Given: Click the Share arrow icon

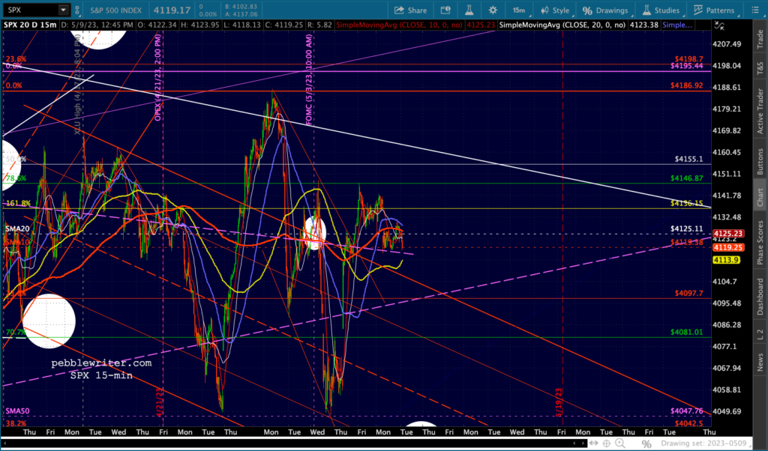Looking at the screenshot, I should point(400,10).
